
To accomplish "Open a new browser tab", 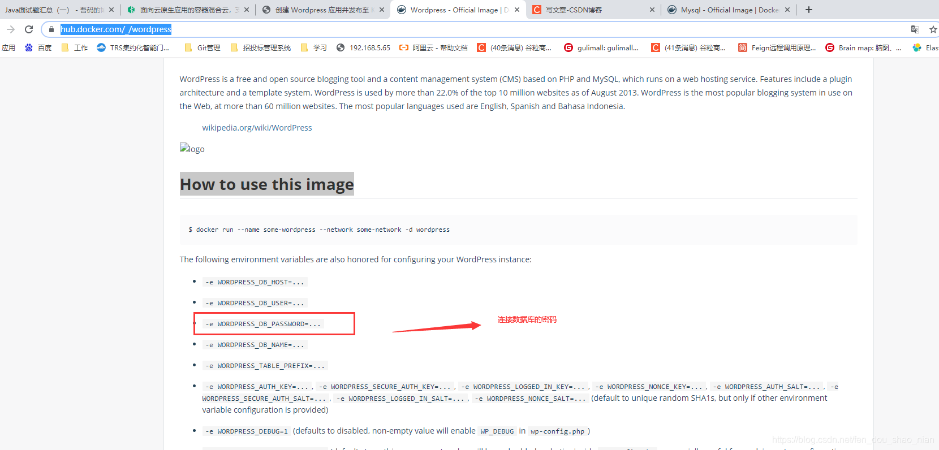I will 809,10.
